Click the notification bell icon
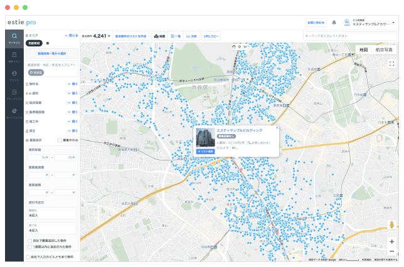 [x=334, y=22]
